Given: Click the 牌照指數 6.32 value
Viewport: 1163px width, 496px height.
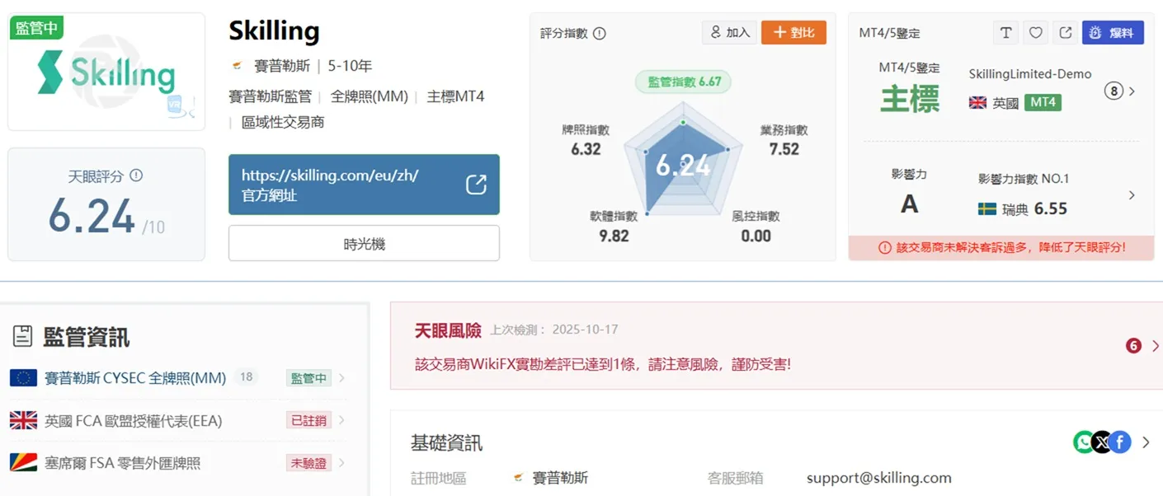Looking at the screenshot, I should 586,149.
